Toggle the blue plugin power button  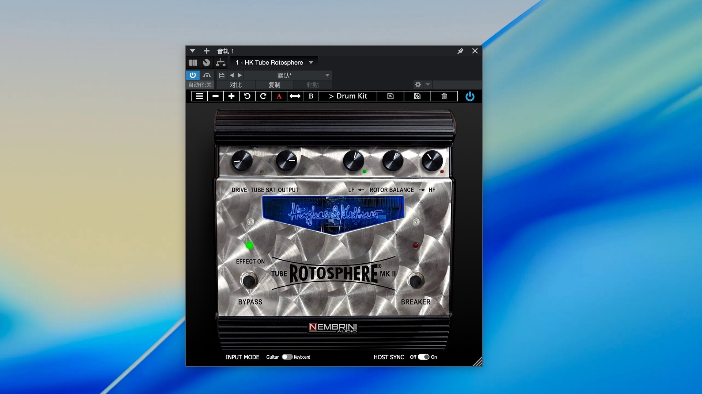470,96
